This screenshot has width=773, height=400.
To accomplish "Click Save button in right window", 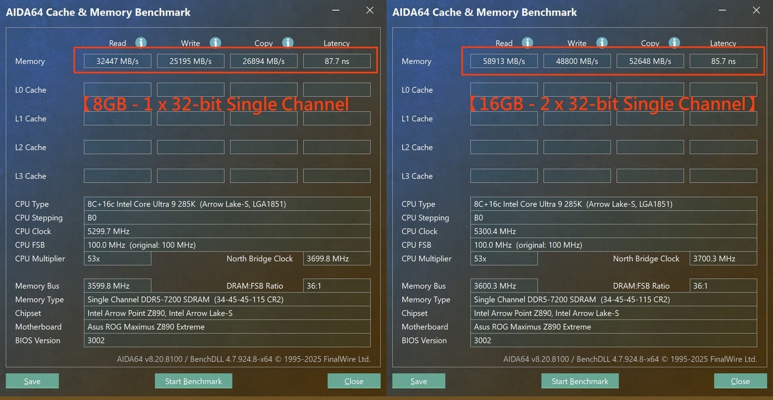I will (419, 381).
